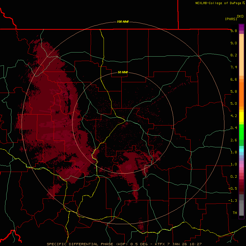Click the 2.6 value on the scale
Image resolution: width=246 pixels, height=246 pixels.
[x=234, y=140]
